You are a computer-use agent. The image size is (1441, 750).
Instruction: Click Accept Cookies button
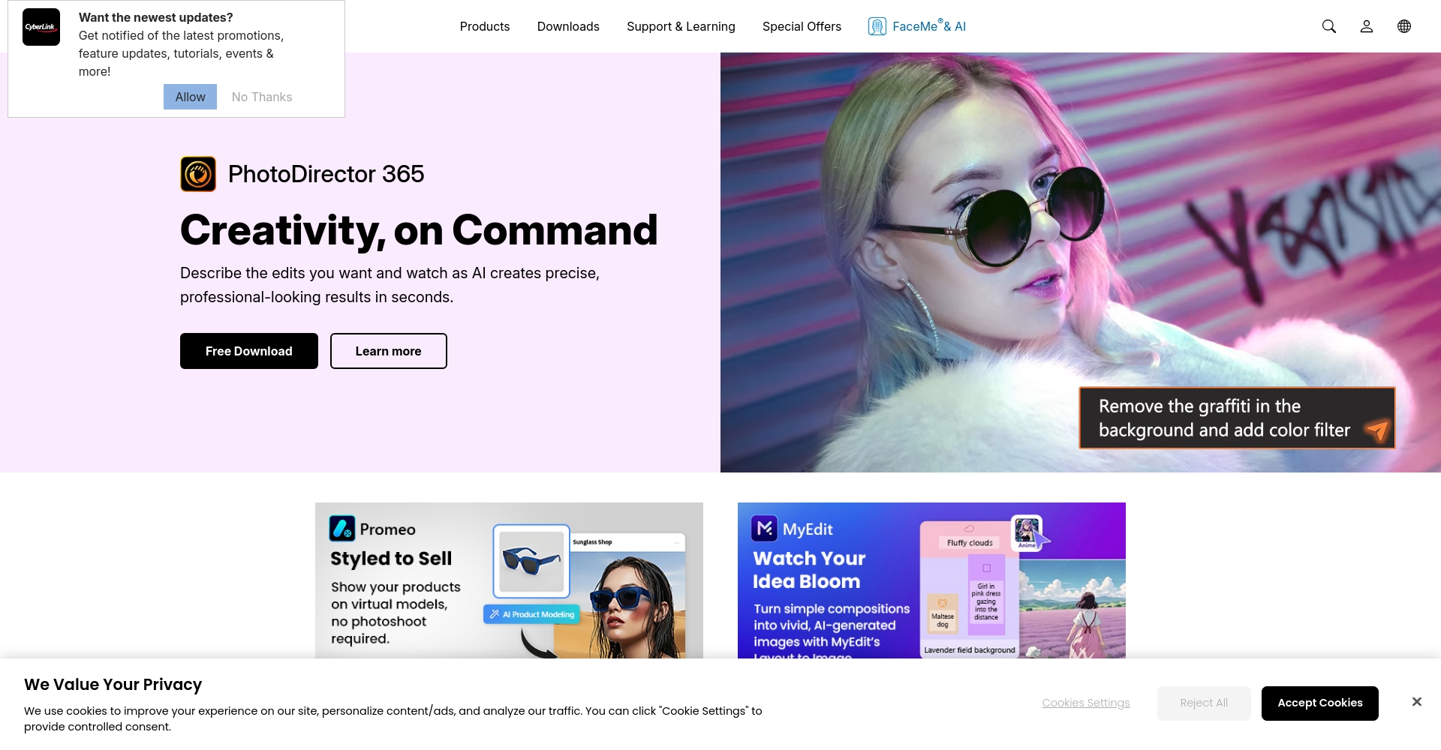[1319, 703]
